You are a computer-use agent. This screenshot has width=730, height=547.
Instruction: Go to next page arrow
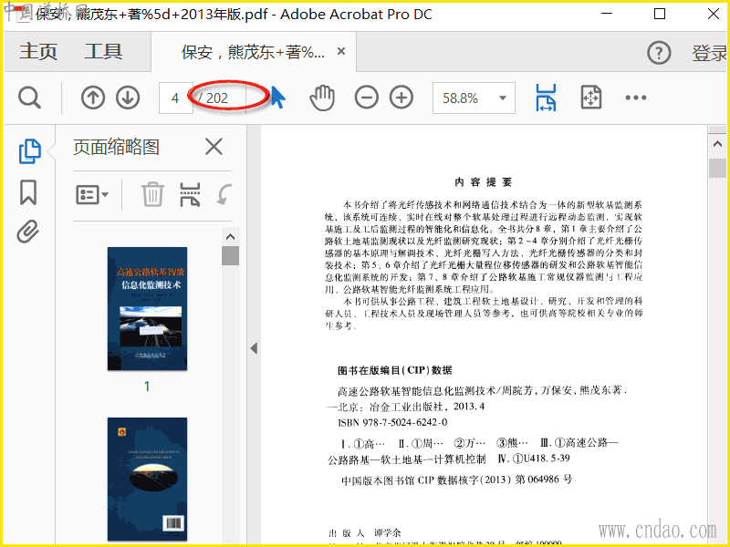tap(128, 98)
